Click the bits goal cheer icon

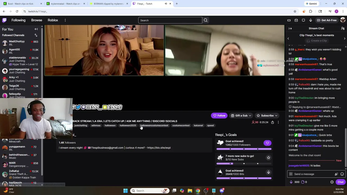(268, 172)
